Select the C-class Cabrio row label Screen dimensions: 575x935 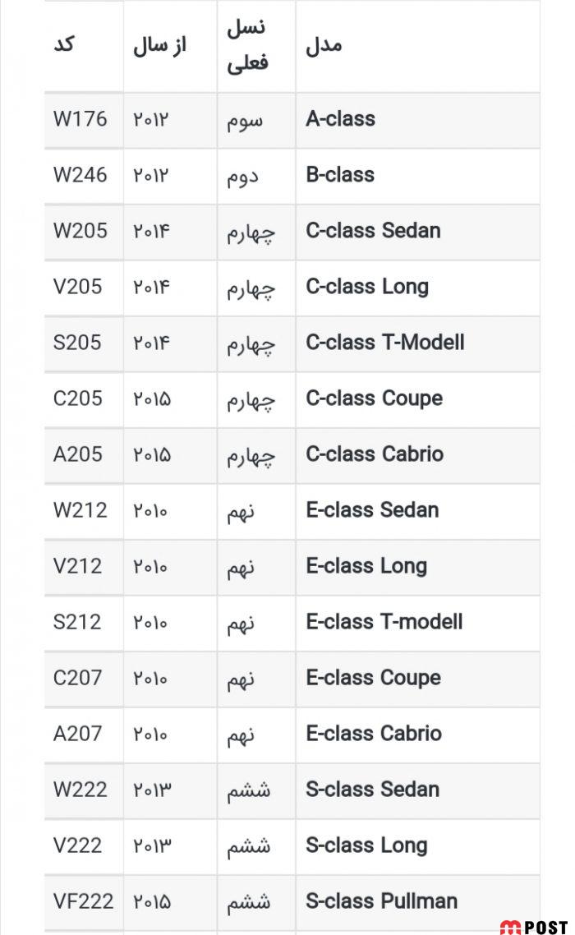[x=375, y=454]
